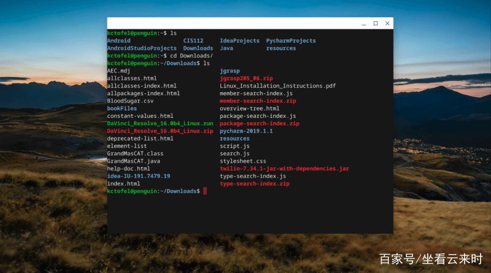This screenshot has width=491, height=273.
Task: Select the AEC.mdj file name
Action: pos(118,71)
